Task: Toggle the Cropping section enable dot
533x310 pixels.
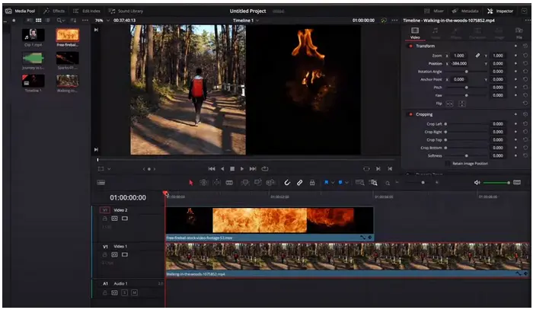Action: [x=410, y=114]
